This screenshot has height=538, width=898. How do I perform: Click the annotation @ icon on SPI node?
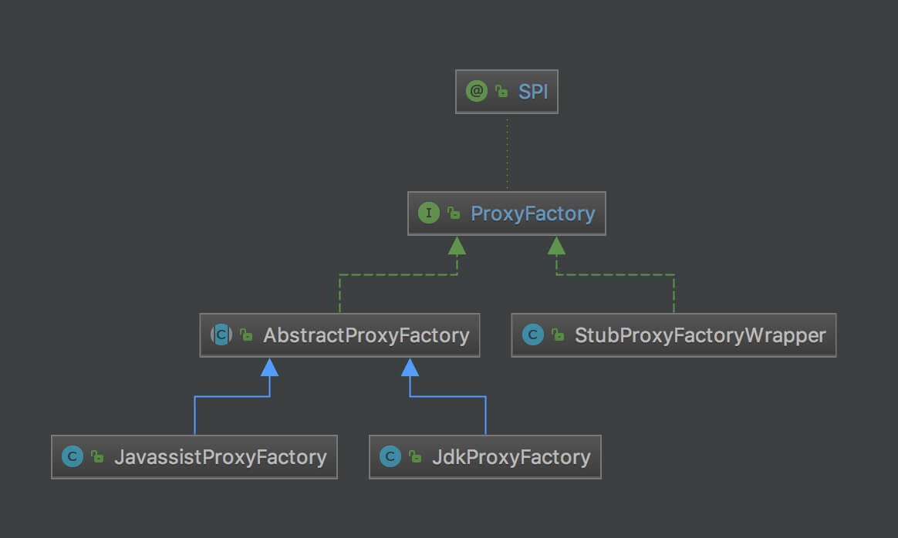click(477, 92)
